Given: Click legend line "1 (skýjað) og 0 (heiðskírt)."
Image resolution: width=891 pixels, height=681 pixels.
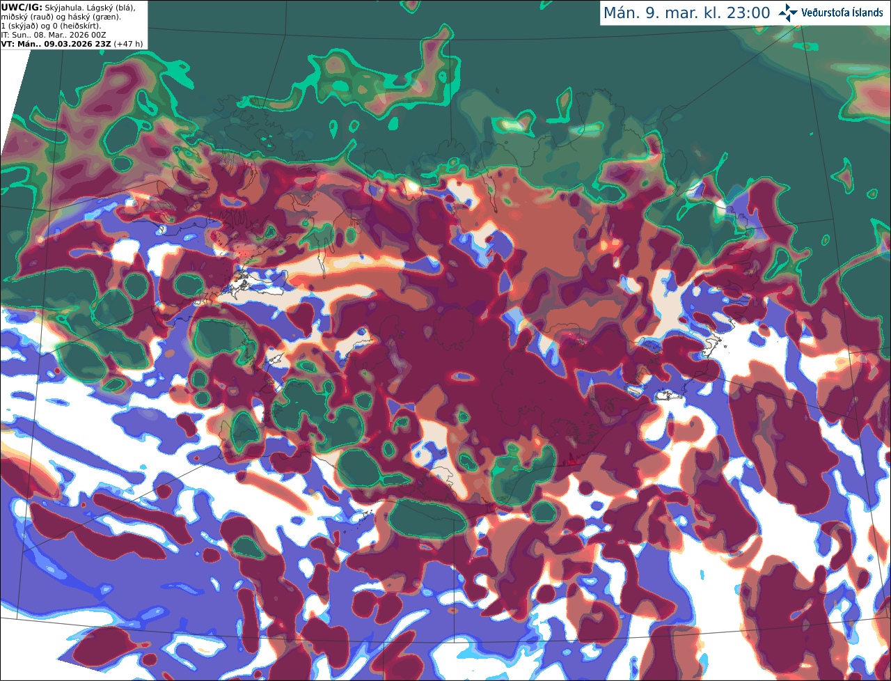Looking at the screenshot, I should (x=51, y=25).
